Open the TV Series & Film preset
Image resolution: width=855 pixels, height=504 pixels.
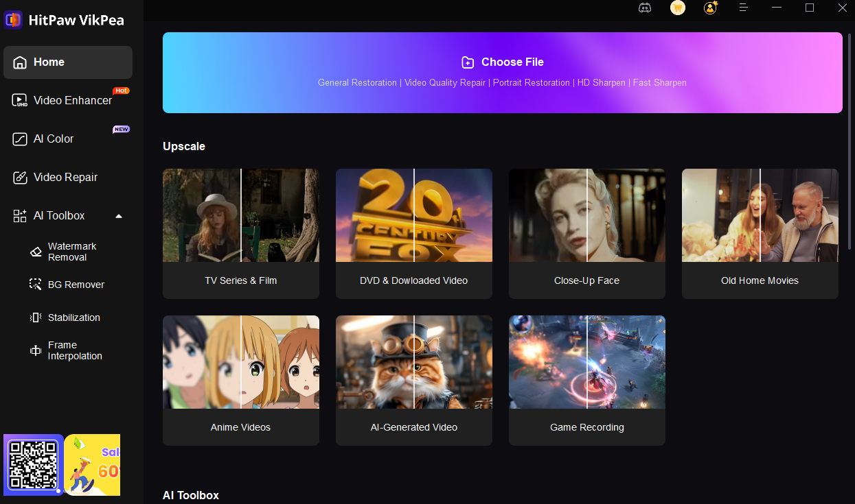(241, 234)
